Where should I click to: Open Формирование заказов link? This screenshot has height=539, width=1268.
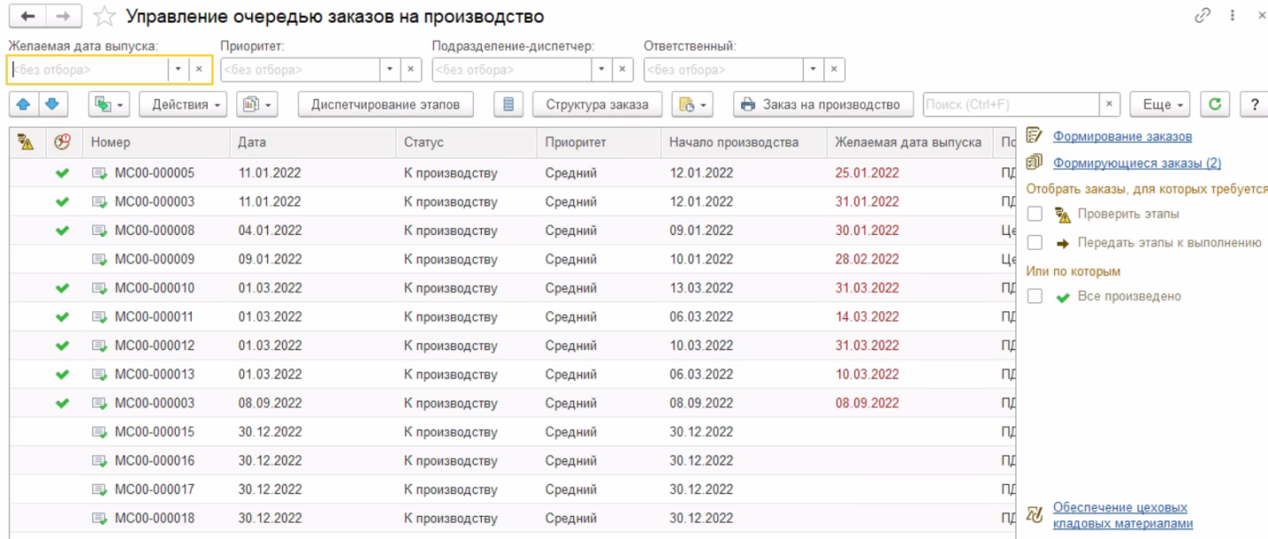[1122, 137]
